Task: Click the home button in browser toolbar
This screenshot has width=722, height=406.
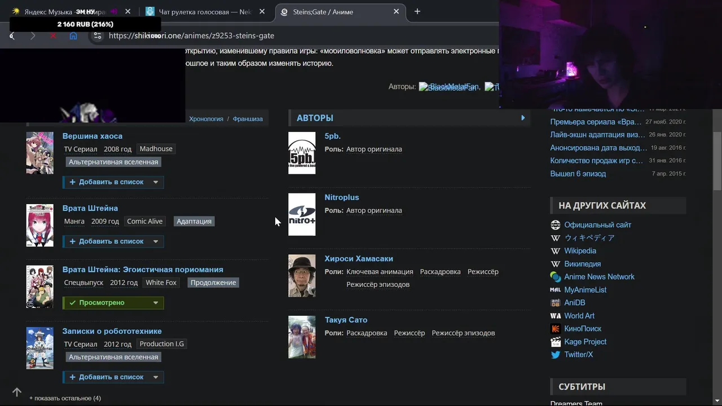Action: click(x=73, y=36)
